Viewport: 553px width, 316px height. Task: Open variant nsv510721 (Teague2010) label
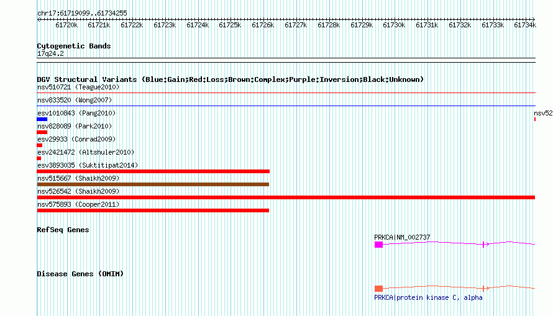point(78,87)
